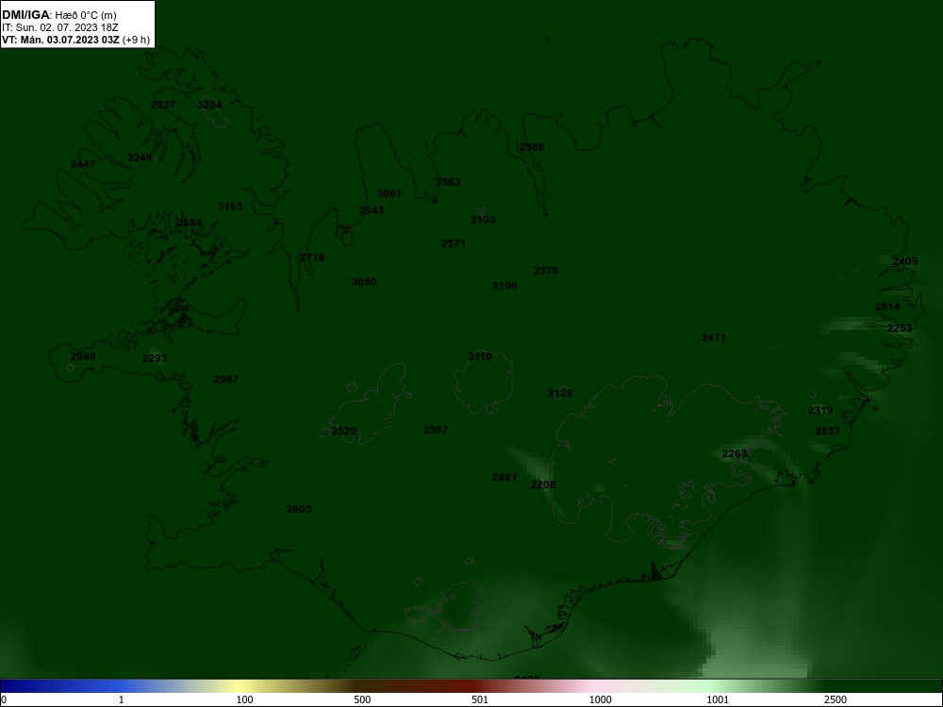
Task: Click the map value 3126
Action: tap(560, 393)
